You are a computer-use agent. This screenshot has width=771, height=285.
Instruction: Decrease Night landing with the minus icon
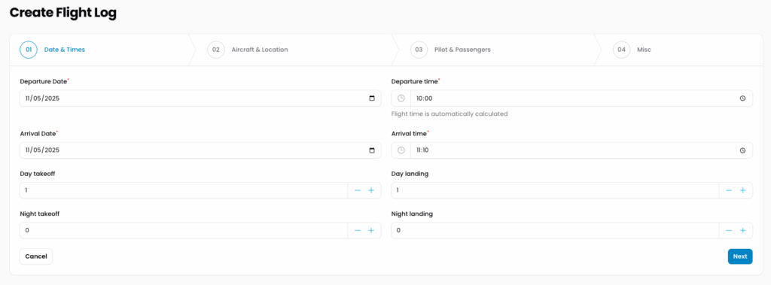click(x=729, y=230)
